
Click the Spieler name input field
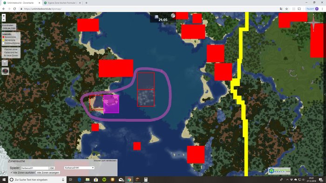[x=35, y=168]
